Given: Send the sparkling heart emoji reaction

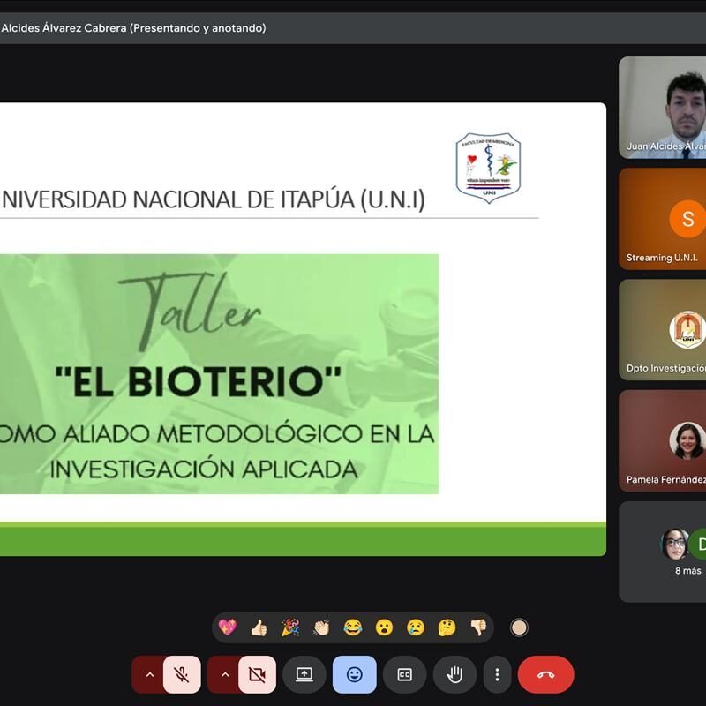Looking at the screenshot, I should pyautogui.click(x=228, y=627).
